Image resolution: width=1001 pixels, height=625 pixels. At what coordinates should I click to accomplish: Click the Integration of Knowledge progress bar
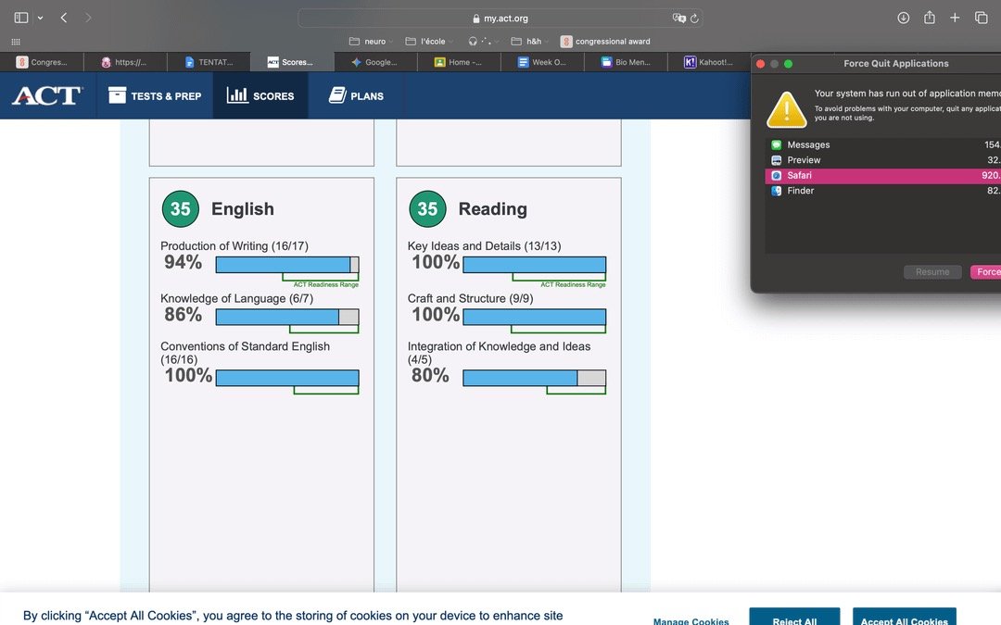coord(535,378)
